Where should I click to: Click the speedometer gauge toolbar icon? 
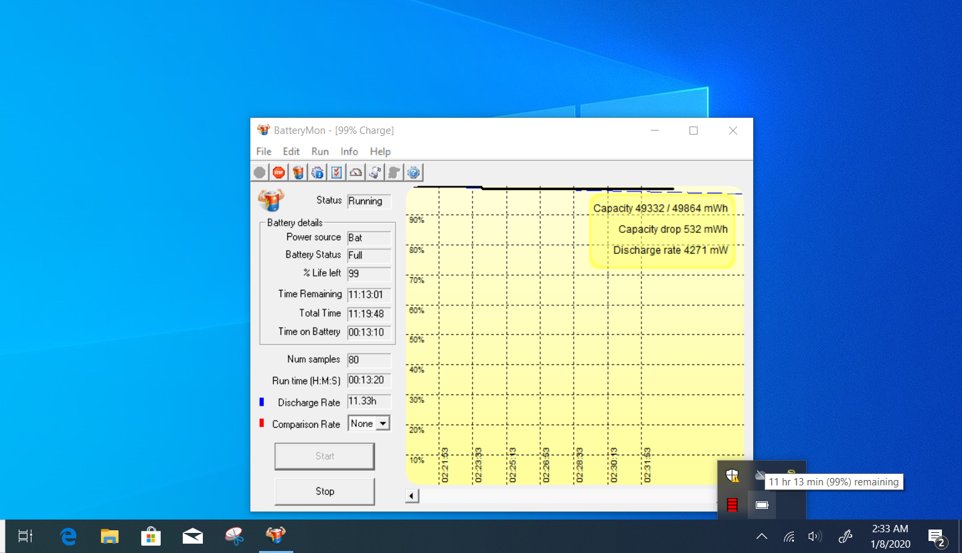pos(356,173)
